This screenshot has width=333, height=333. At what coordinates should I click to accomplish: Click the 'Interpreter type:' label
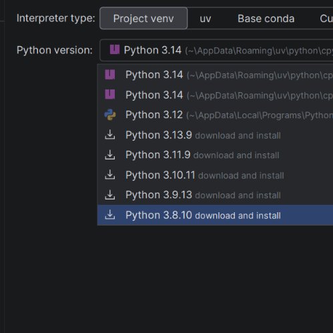(x=56, y=18)
